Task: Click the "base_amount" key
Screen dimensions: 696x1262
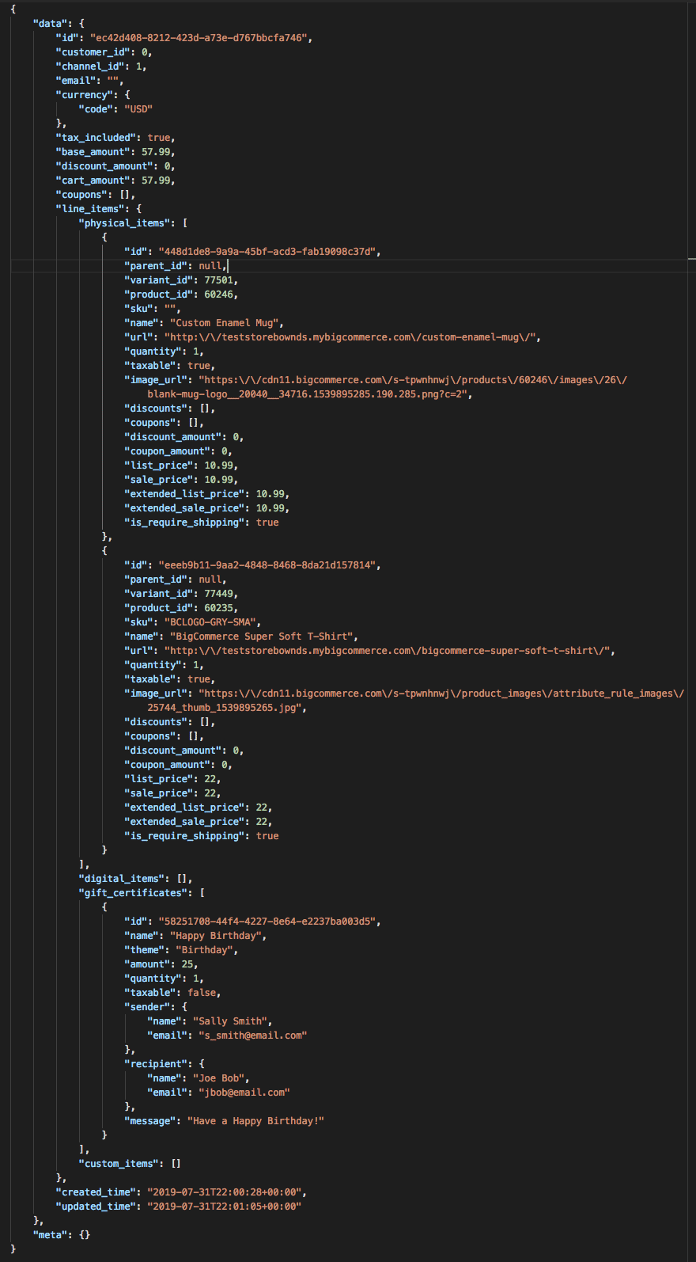Action: point(93,152)
